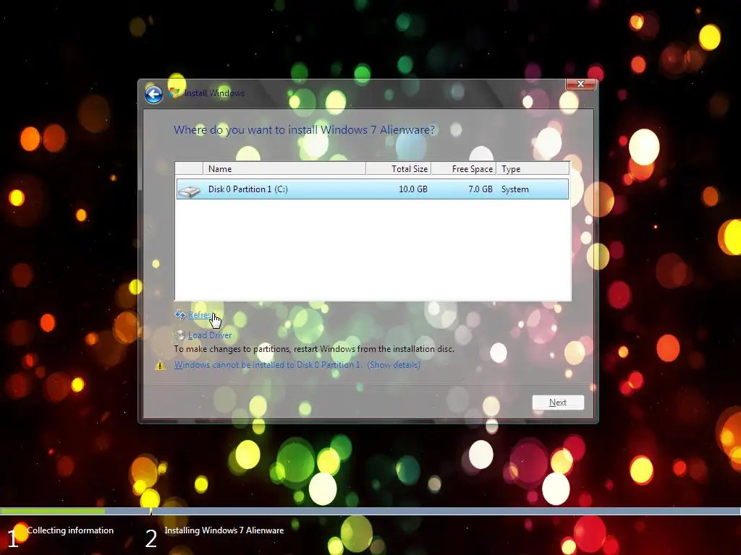Click the hard drive icon for Disk 0
The height and width of the screenshot is (555, 741).
190,190
